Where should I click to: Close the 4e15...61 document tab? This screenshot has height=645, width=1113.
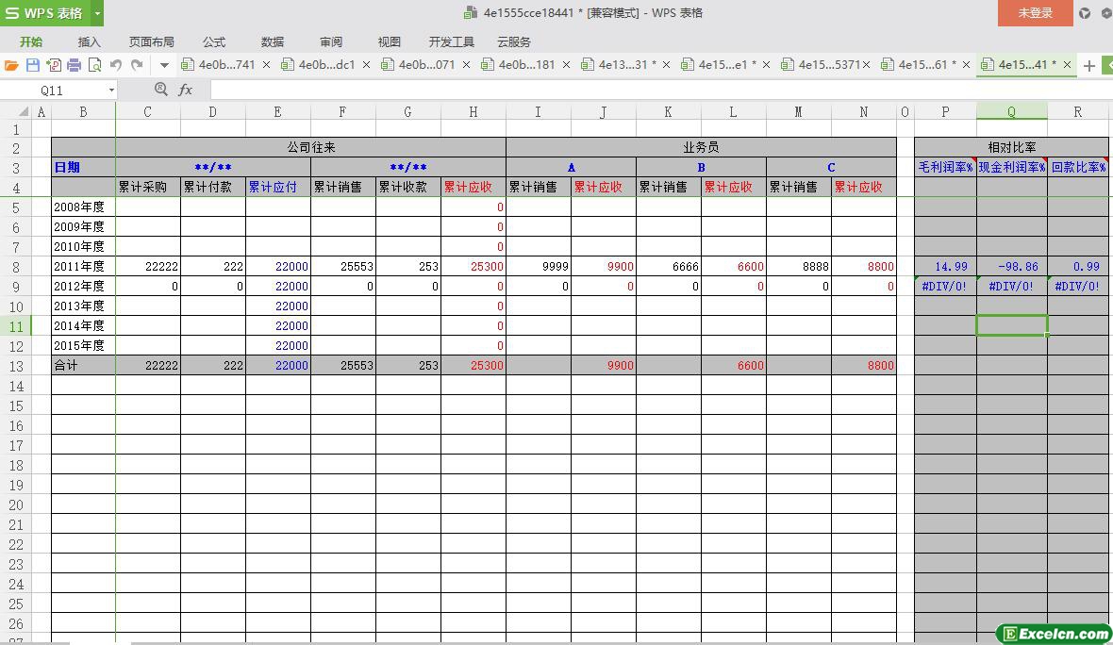tap(966, 64)
